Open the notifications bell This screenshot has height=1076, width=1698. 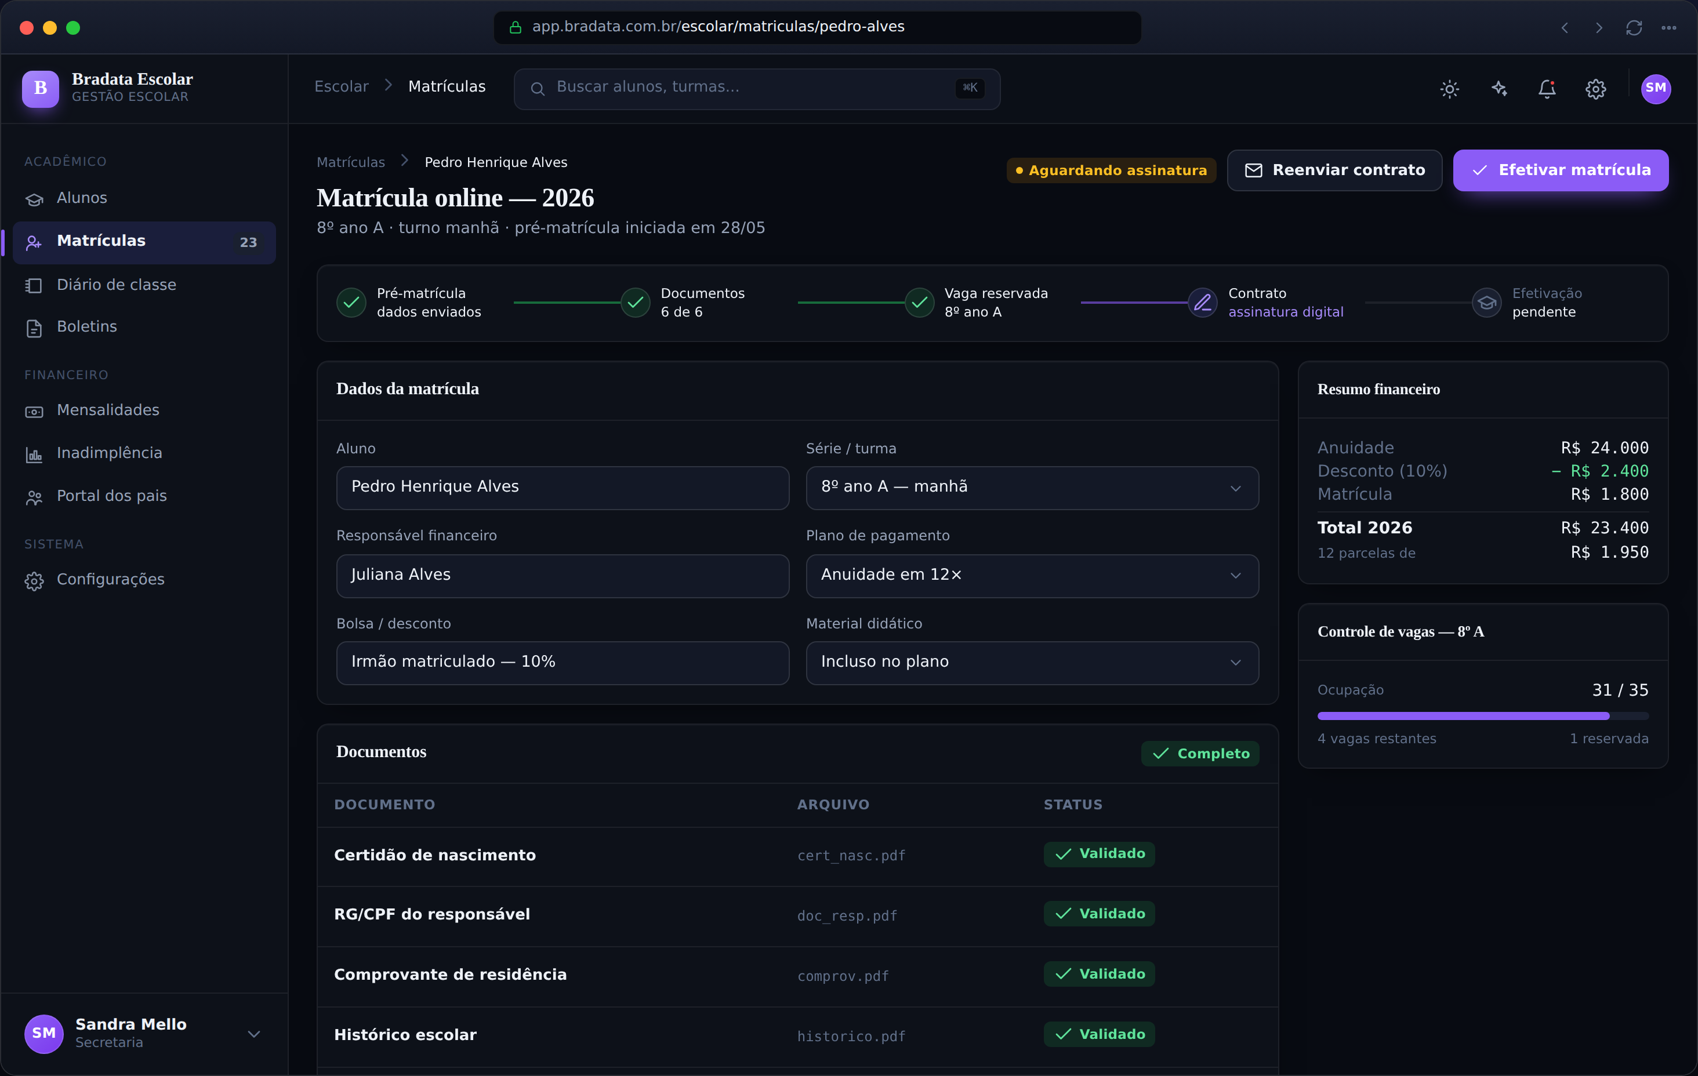[x=1547, y=89]
